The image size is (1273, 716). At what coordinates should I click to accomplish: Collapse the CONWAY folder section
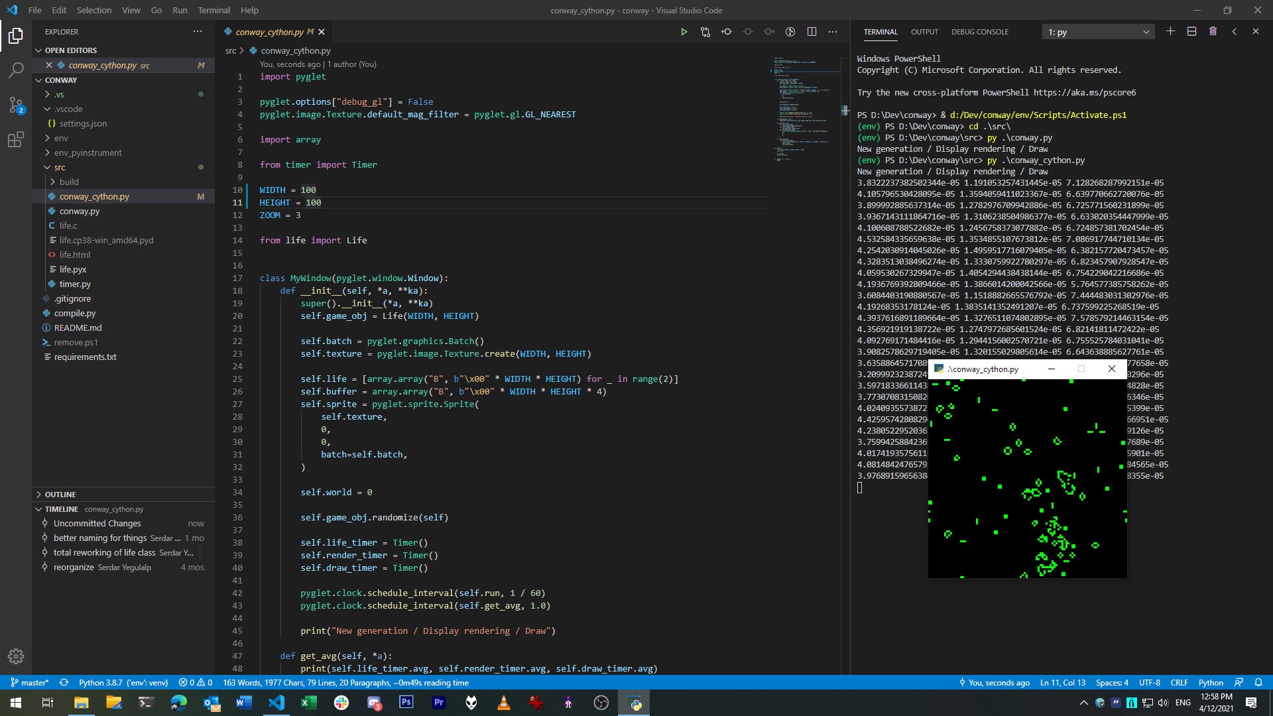(x=123, y=80)
